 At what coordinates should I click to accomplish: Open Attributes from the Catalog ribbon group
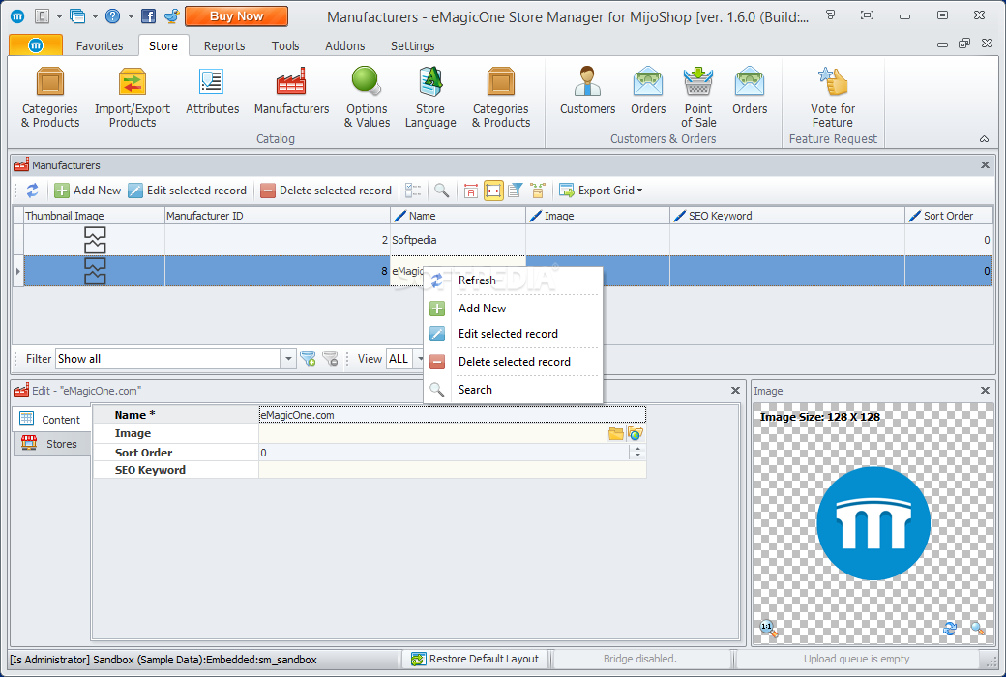pyautogui.click(x=212, y=91)
